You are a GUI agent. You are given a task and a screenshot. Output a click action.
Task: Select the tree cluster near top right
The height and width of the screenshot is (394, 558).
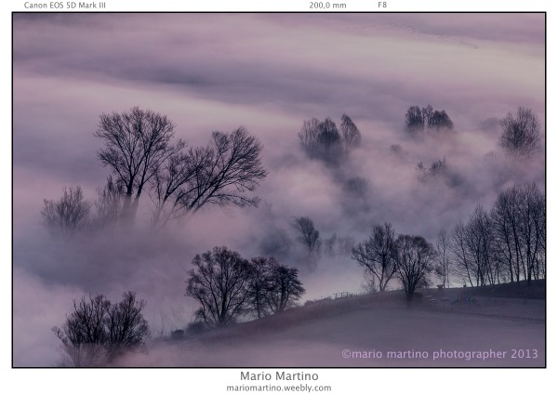click(428, 119)
